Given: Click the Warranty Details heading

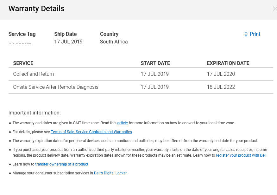Looking at the screenshot, I should pos(36,9).
